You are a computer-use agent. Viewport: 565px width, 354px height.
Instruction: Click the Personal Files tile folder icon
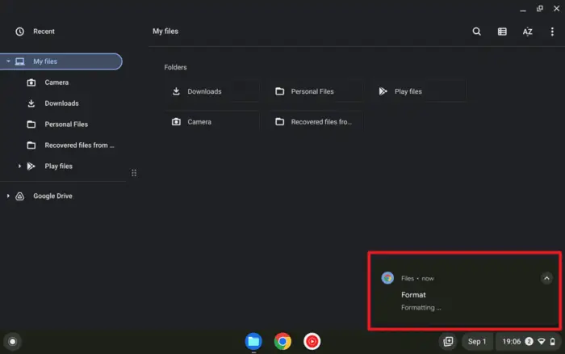[279, 91]
